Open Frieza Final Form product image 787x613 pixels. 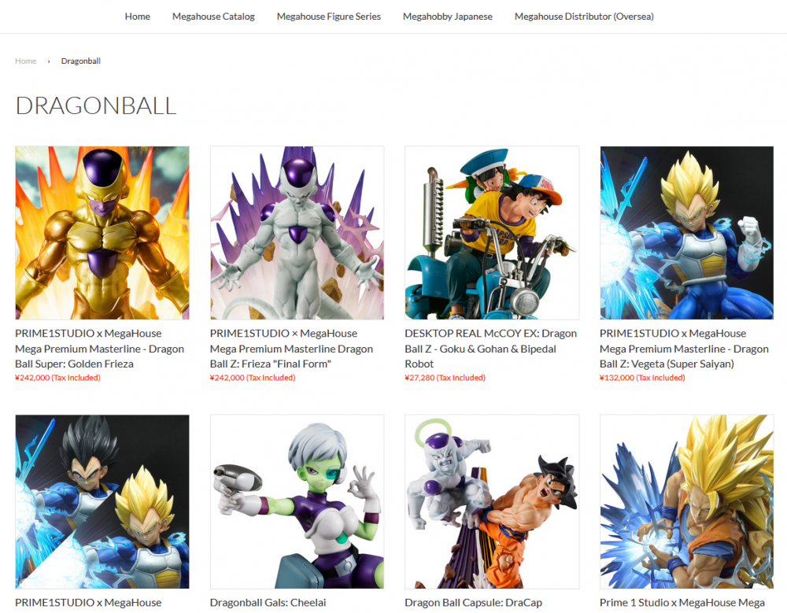pos(297,233)
